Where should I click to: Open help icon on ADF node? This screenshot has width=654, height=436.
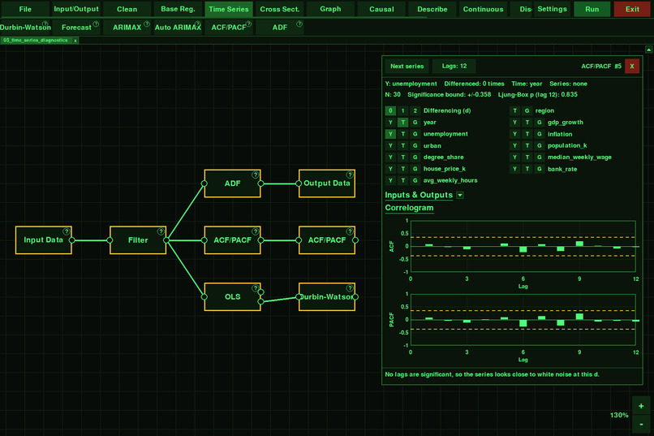(x=255, y=175)
